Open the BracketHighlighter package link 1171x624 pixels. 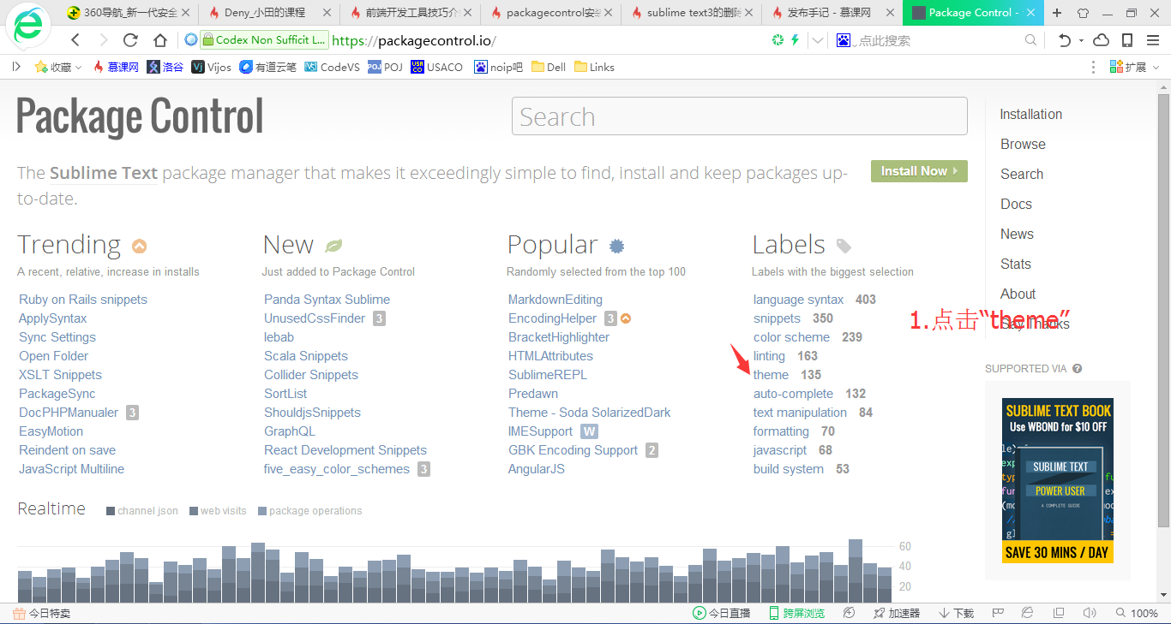559,337
